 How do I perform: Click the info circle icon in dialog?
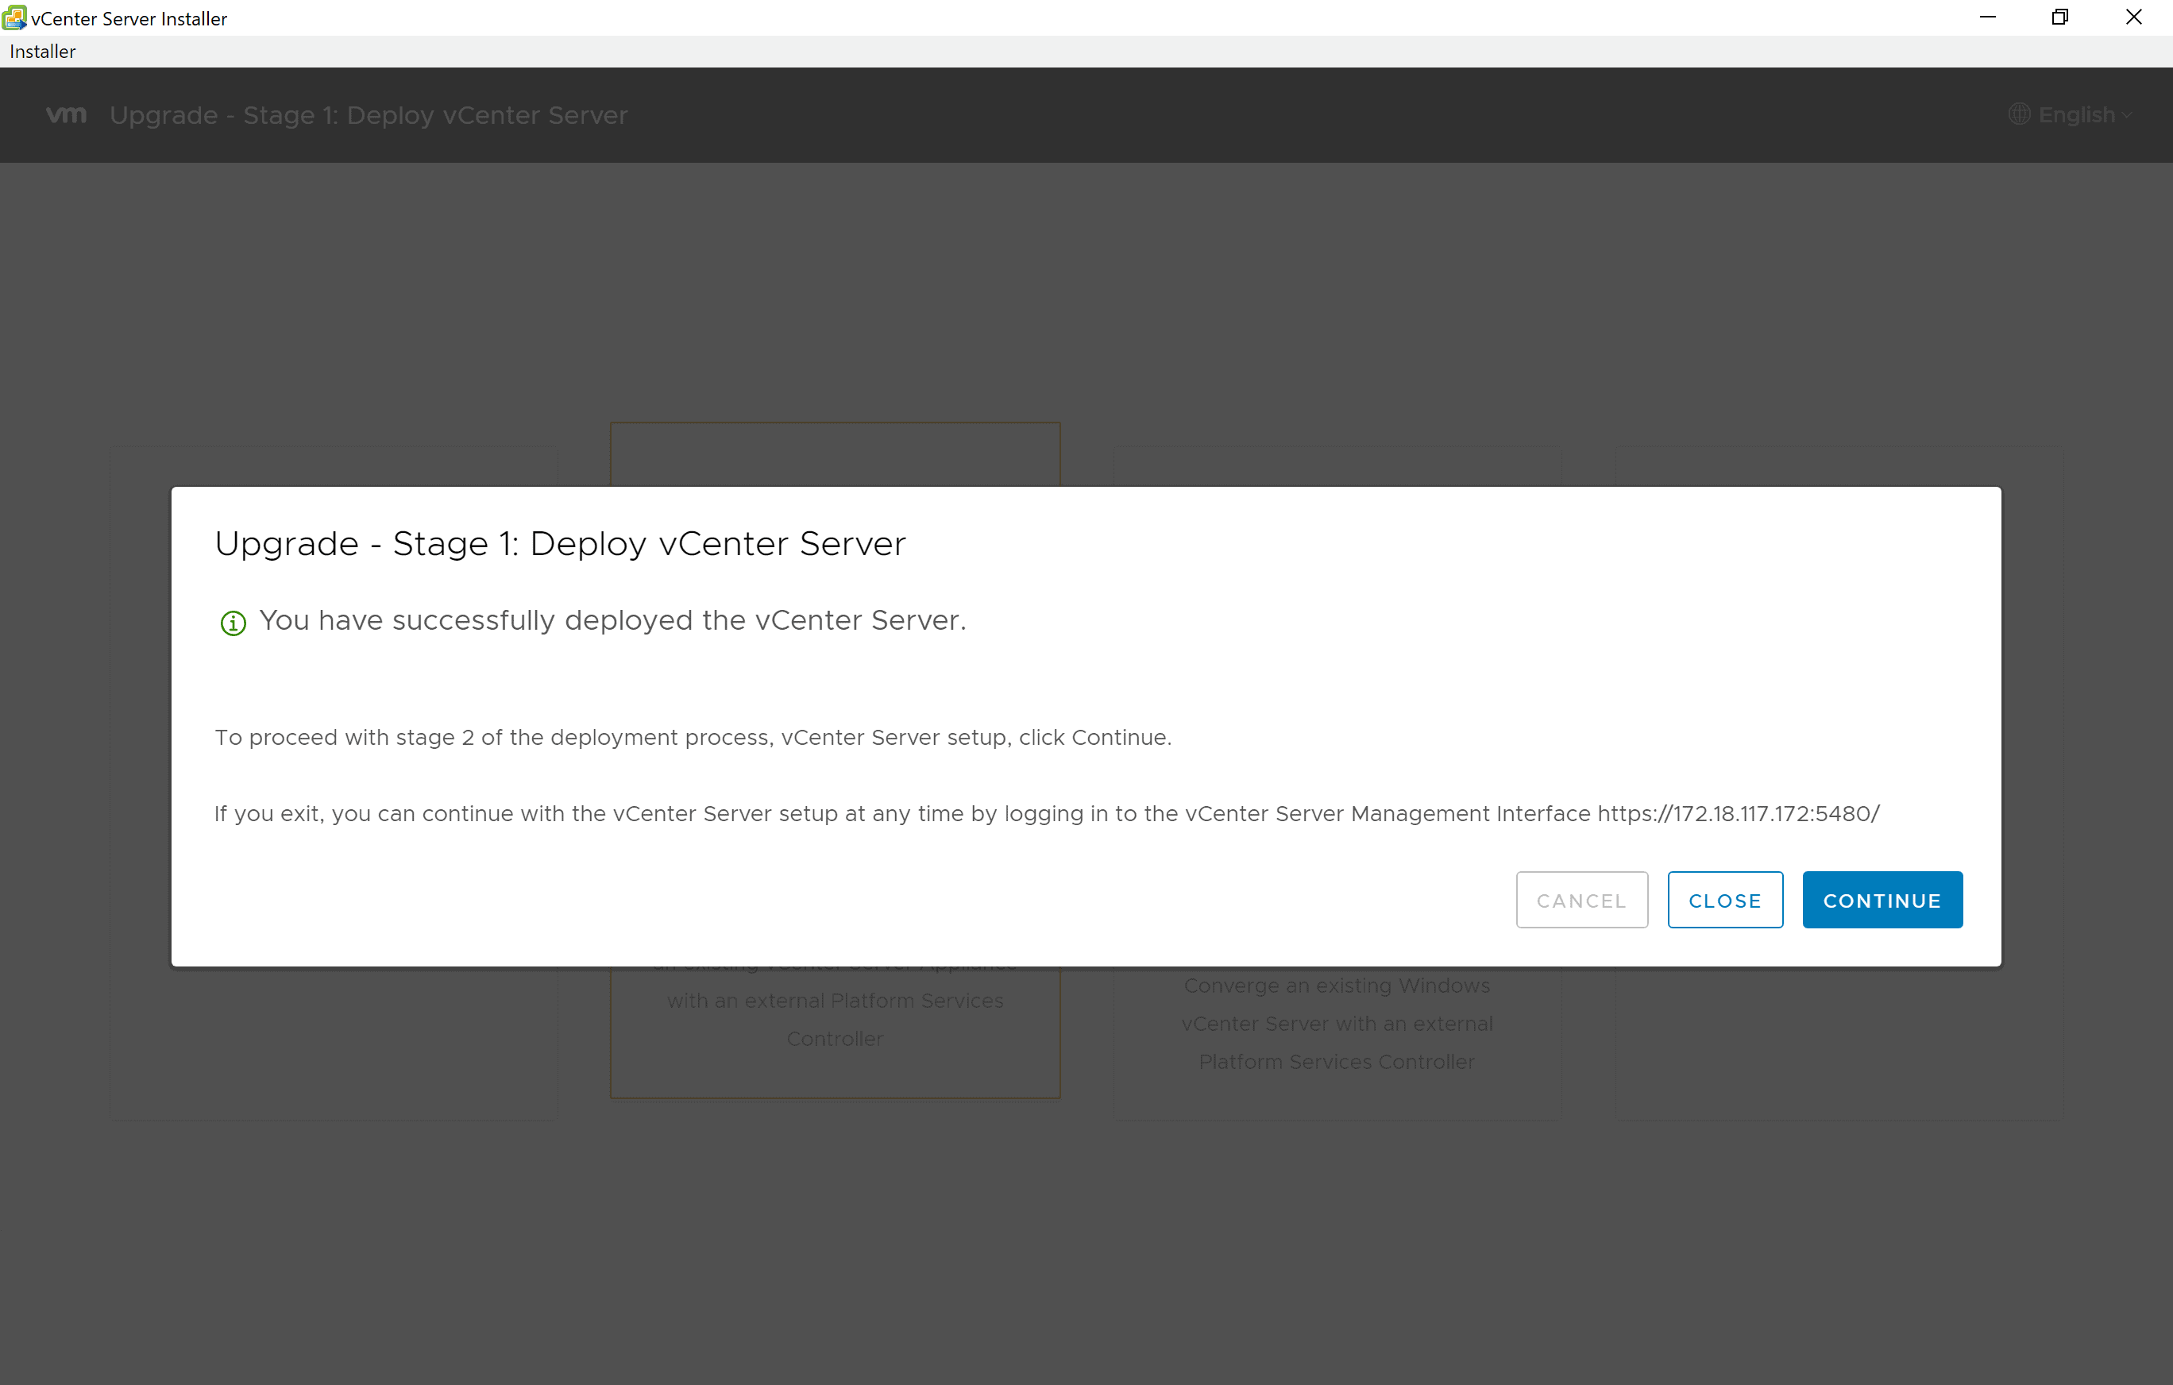click(233, 620)
